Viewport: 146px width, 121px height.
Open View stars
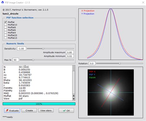(x=46, y=111)
